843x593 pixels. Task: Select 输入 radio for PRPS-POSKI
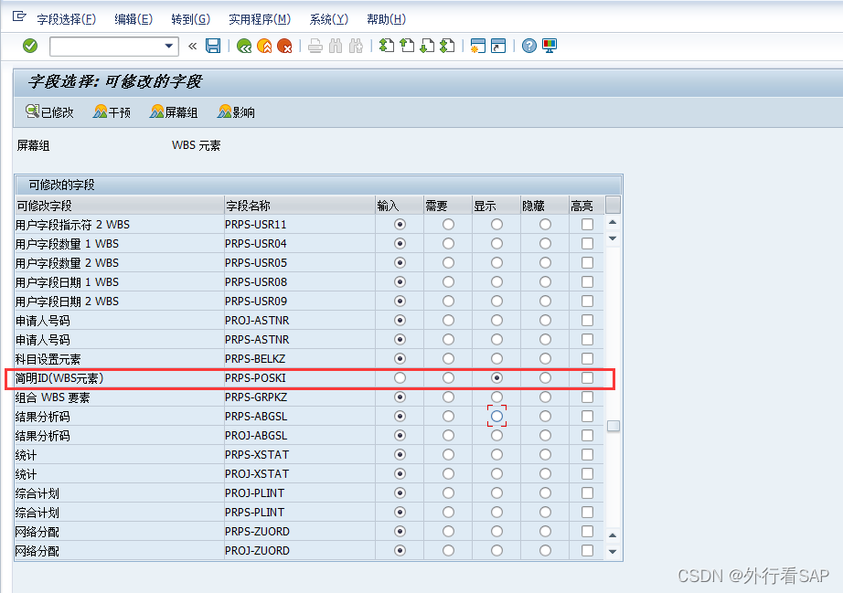(400, 378)
